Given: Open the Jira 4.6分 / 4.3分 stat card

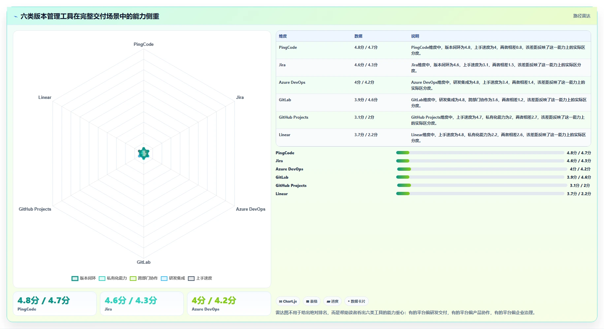Looking at the screenshot, I should tap(142, 304).
